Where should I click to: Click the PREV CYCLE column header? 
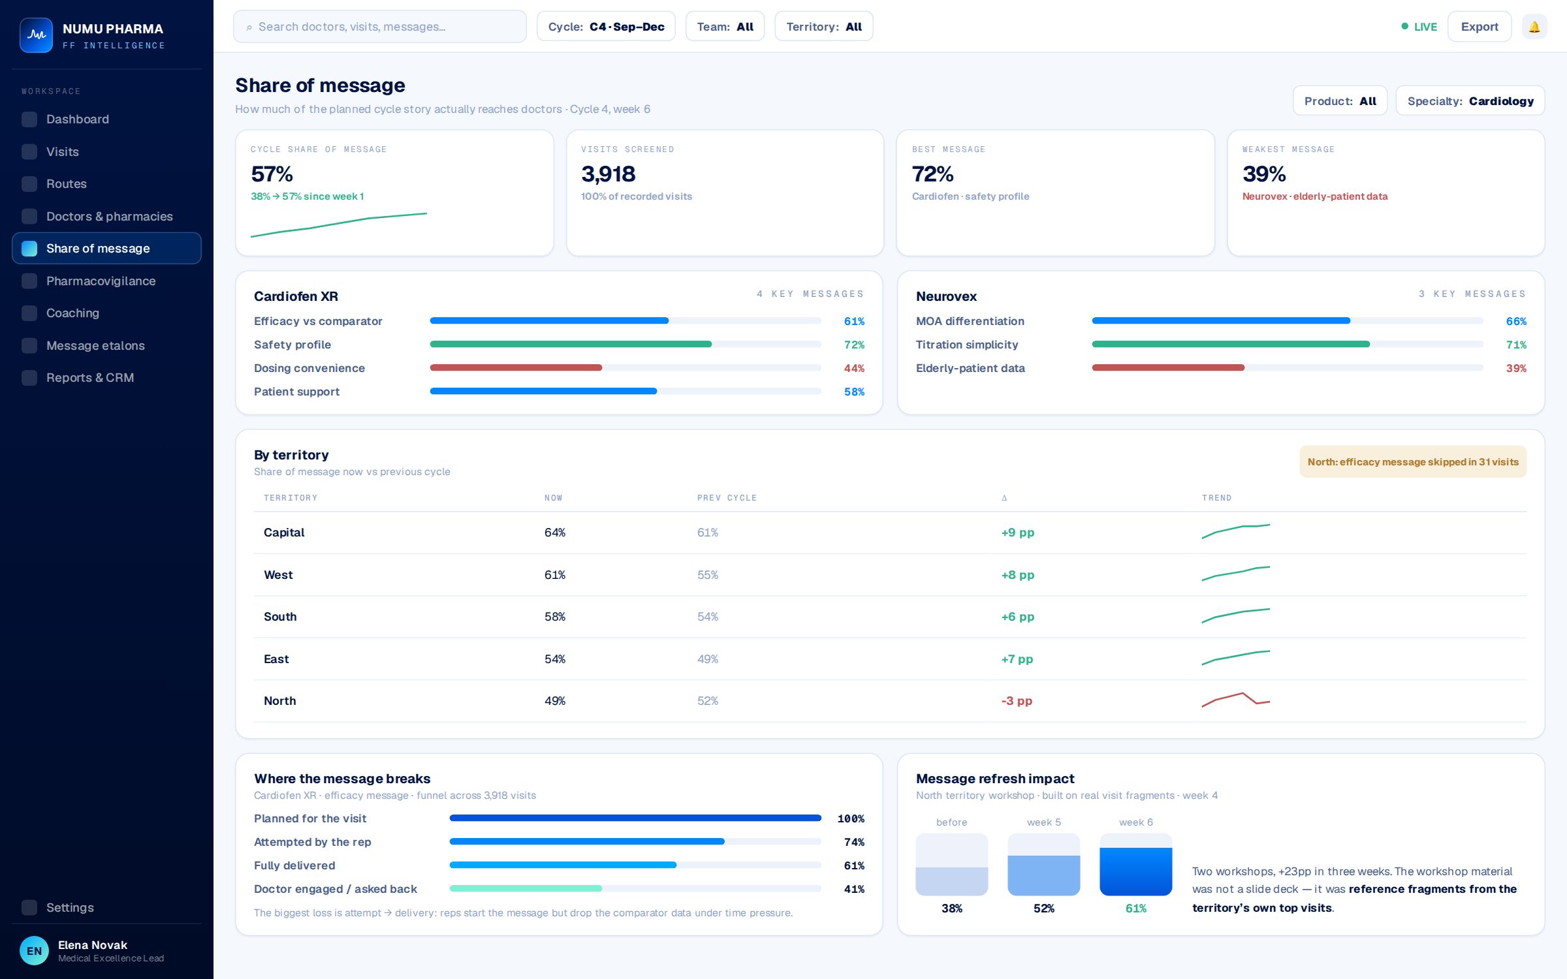pyautogui.click(x=727, y=498)
